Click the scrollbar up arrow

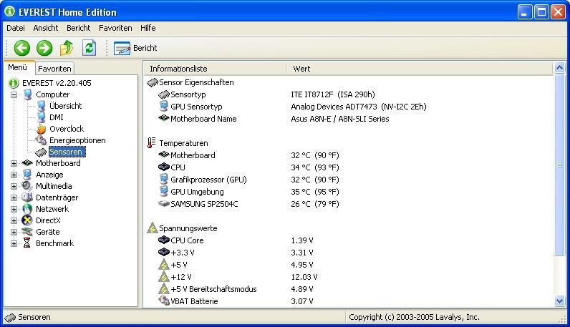click(559, 67)
